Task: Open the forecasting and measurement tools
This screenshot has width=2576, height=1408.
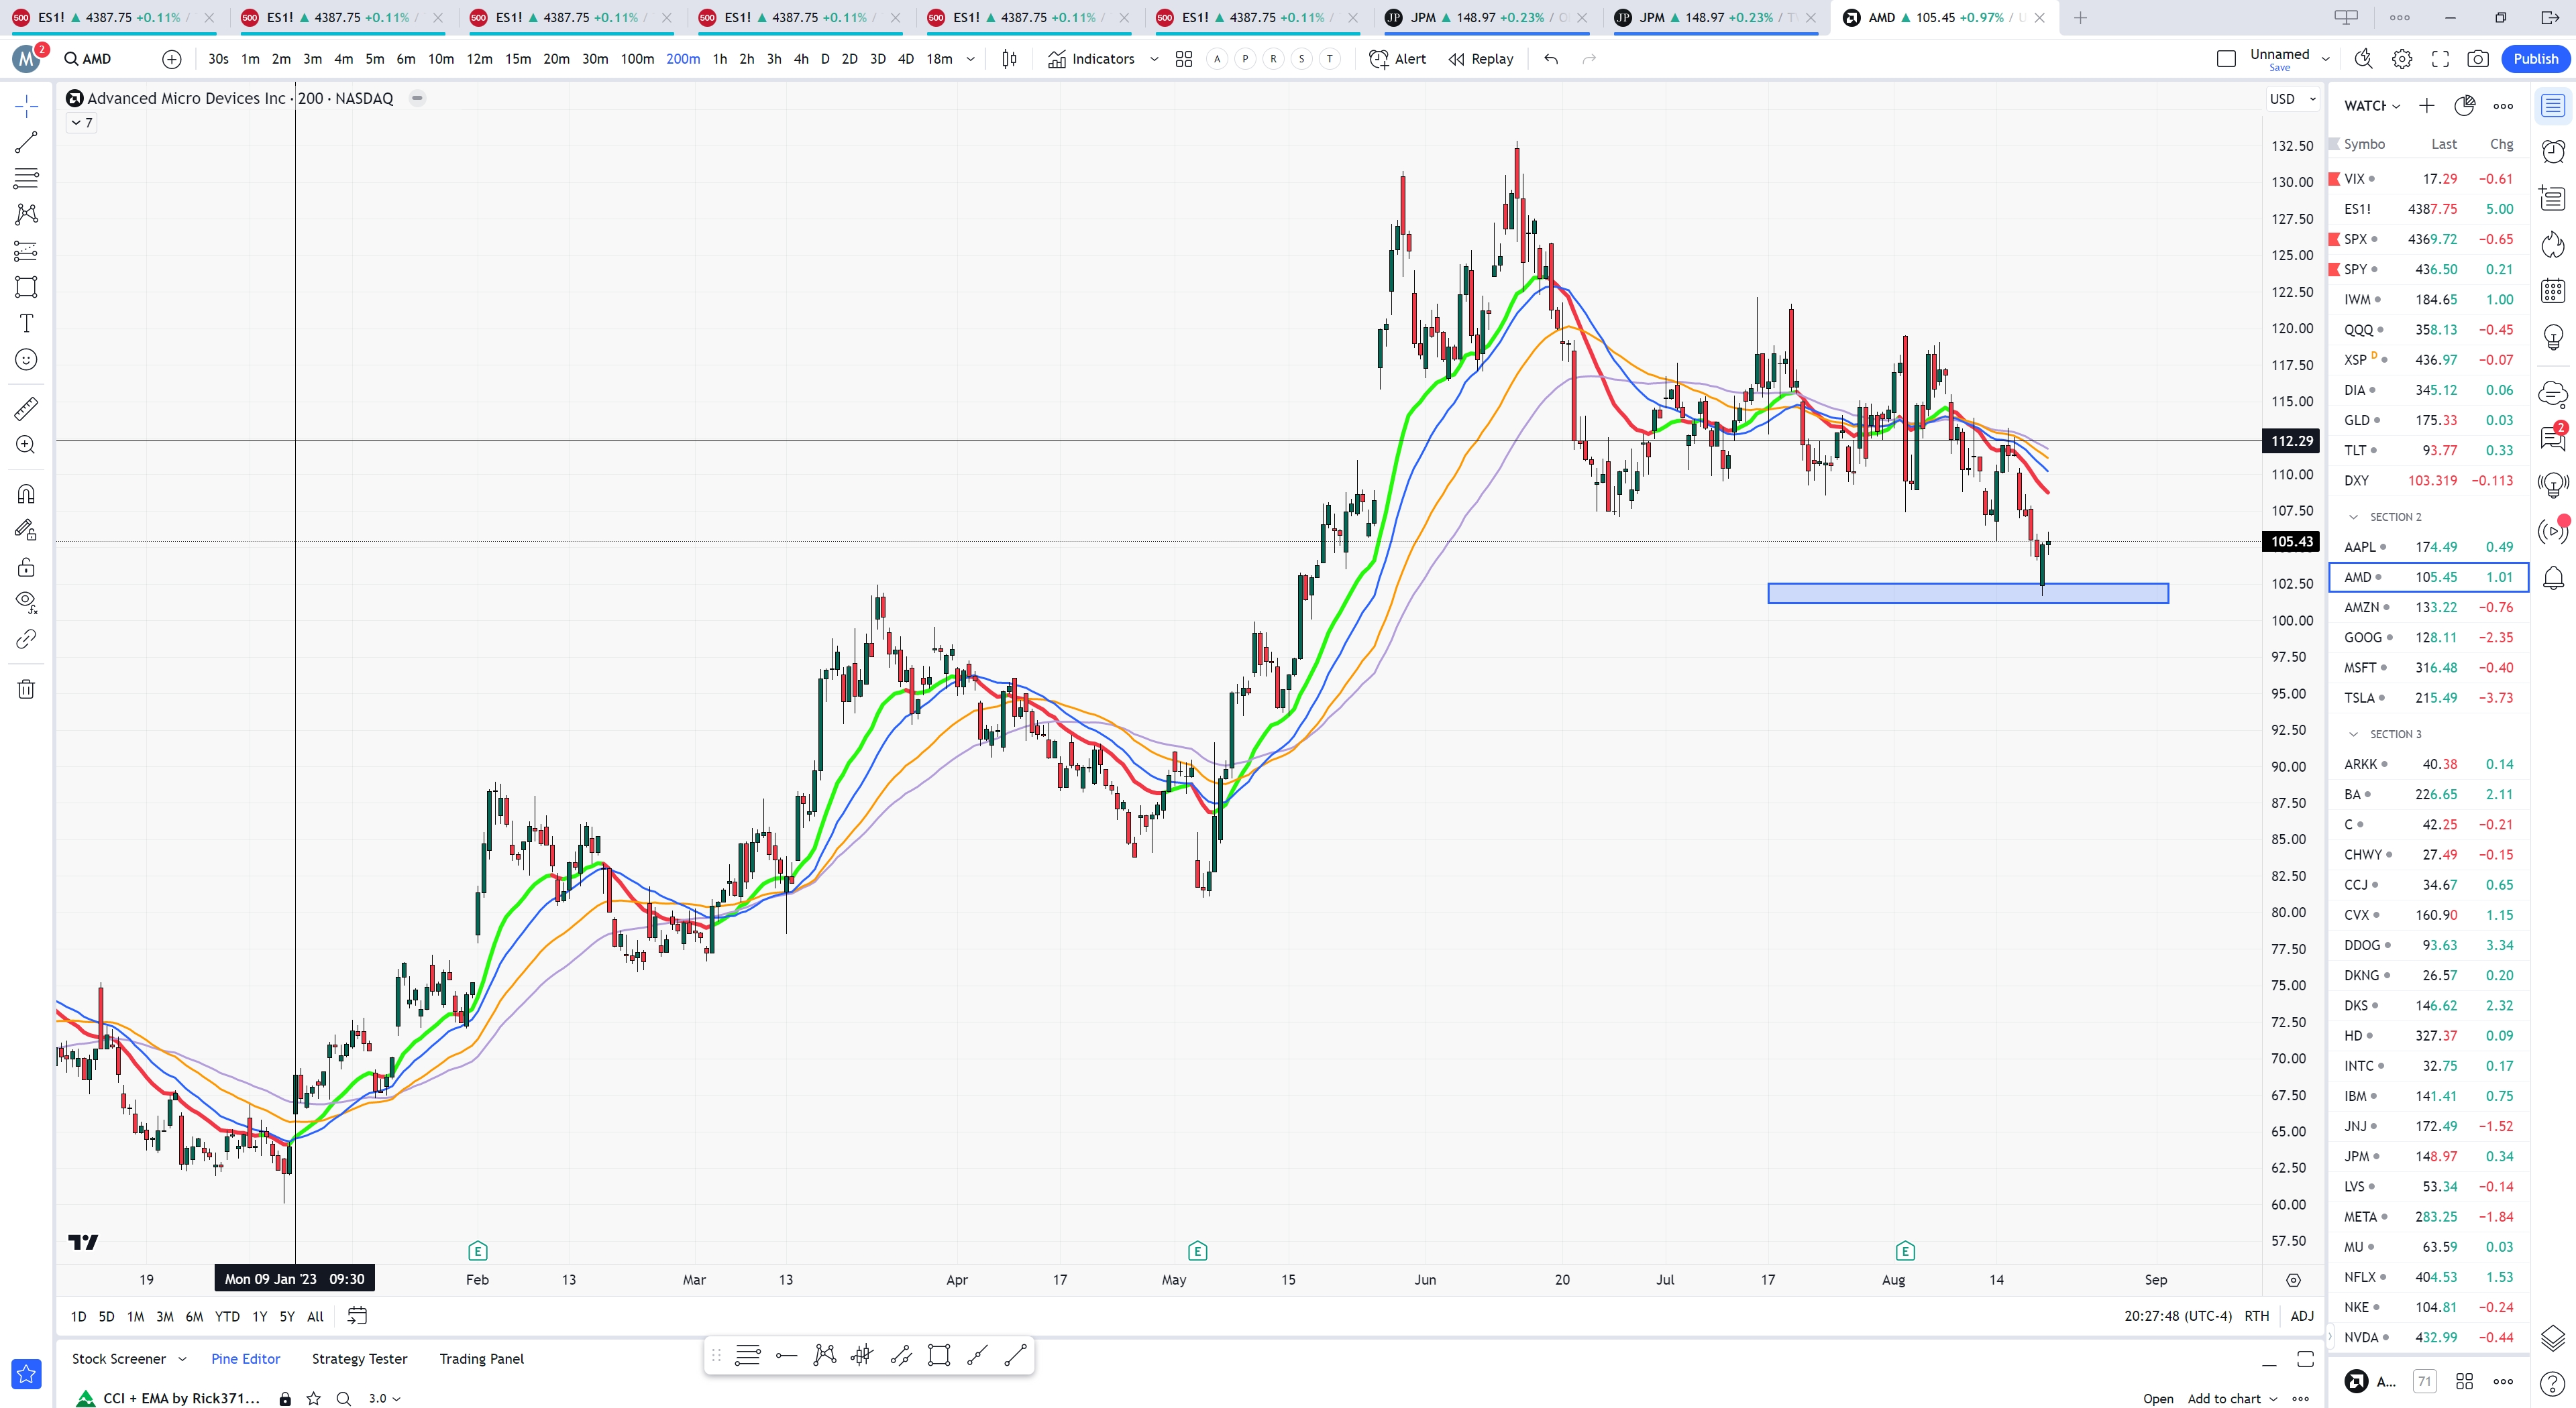Action: coord(26,251)
